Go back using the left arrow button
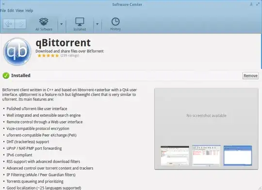 click(x=9, y=24)
